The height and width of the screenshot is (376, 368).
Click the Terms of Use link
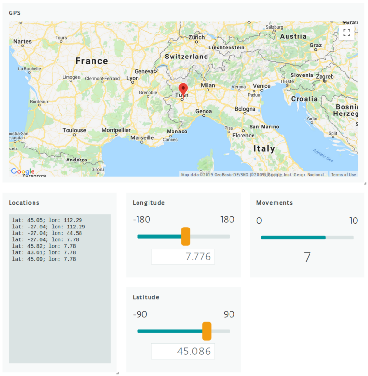tap(343, 175)
